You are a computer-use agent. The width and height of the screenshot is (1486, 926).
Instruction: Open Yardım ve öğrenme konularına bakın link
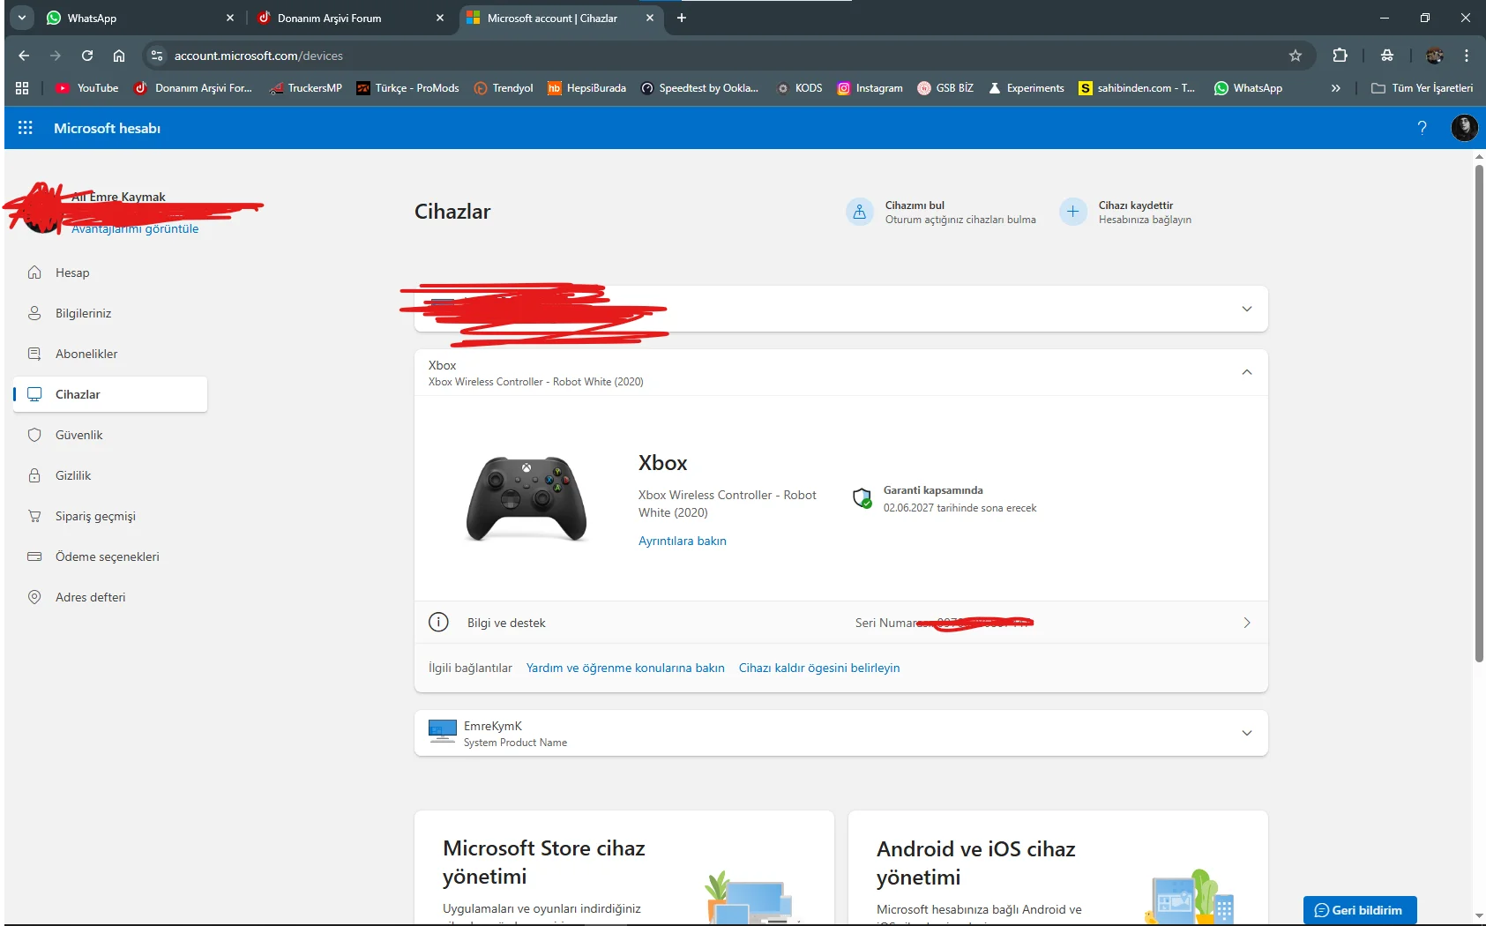click(625, 668)
